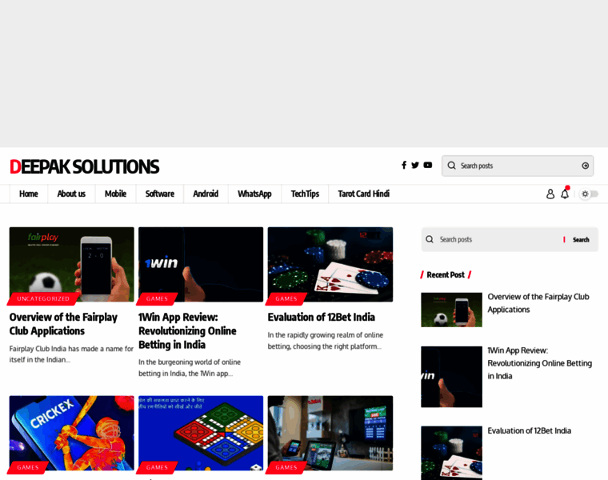Open the Ludo board post thumbnail

pos(201,433)
